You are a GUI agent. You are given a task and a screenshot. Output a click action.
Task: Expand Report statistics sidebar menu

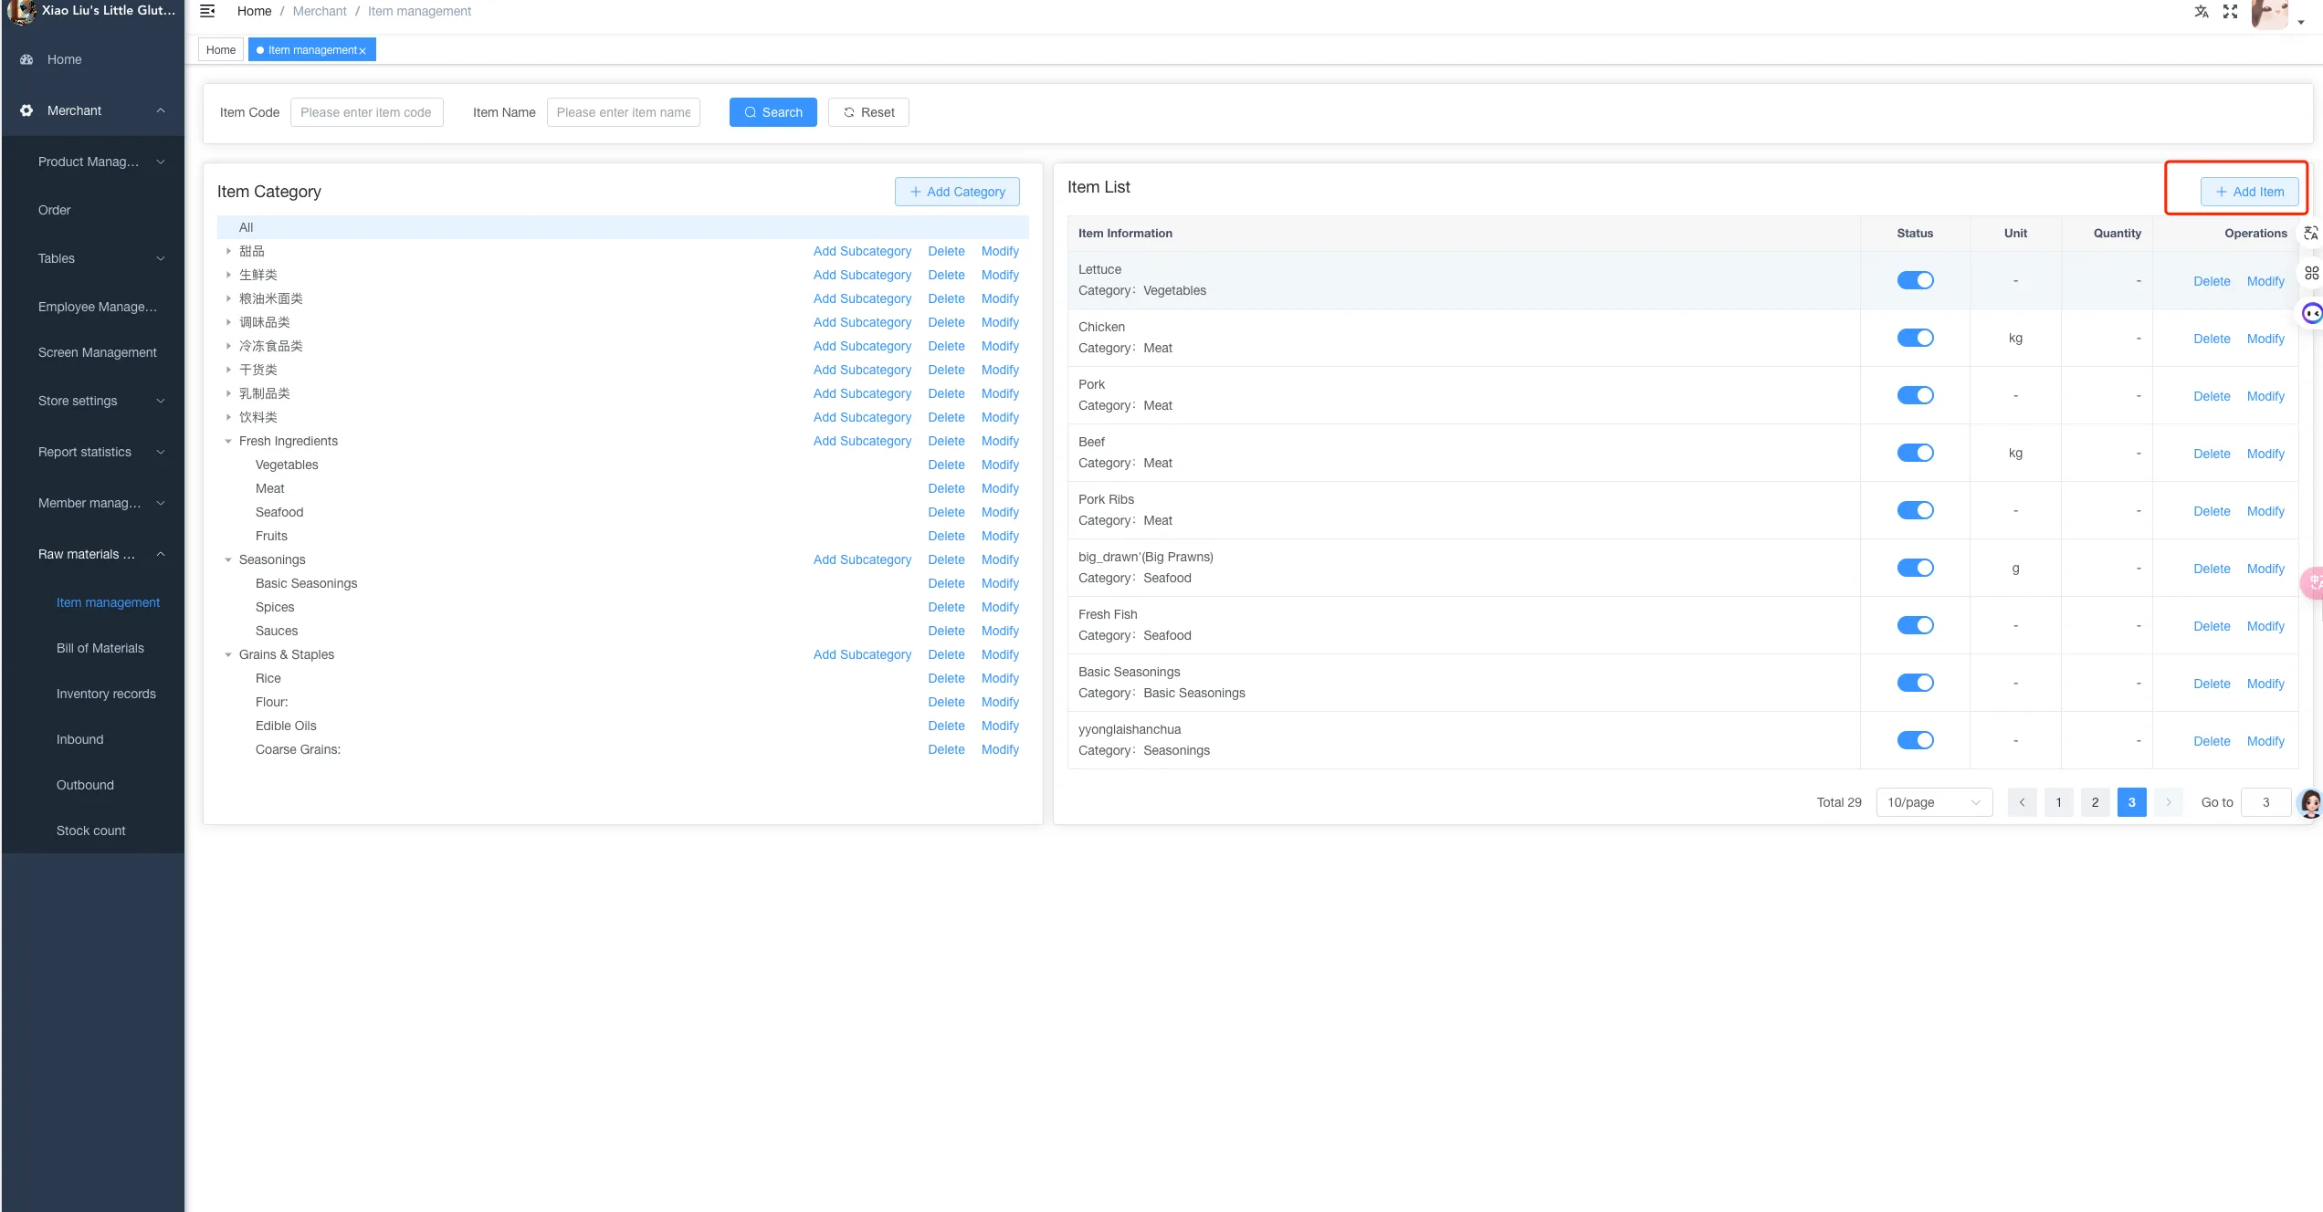click(x=93, y=452)
